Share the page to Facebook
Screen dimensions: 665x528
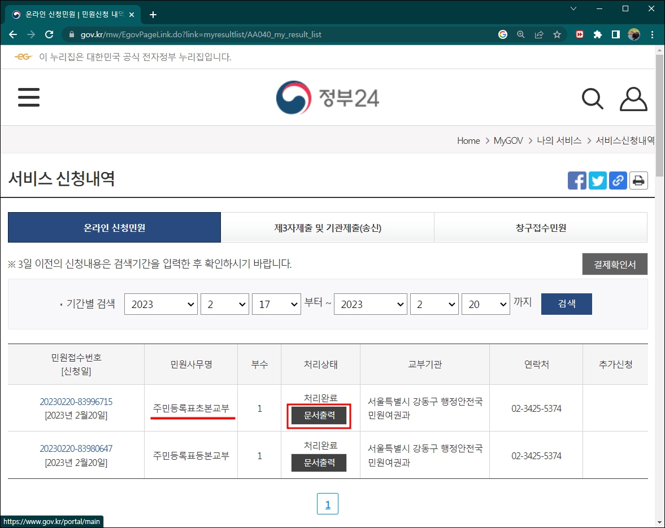point(577,181)
